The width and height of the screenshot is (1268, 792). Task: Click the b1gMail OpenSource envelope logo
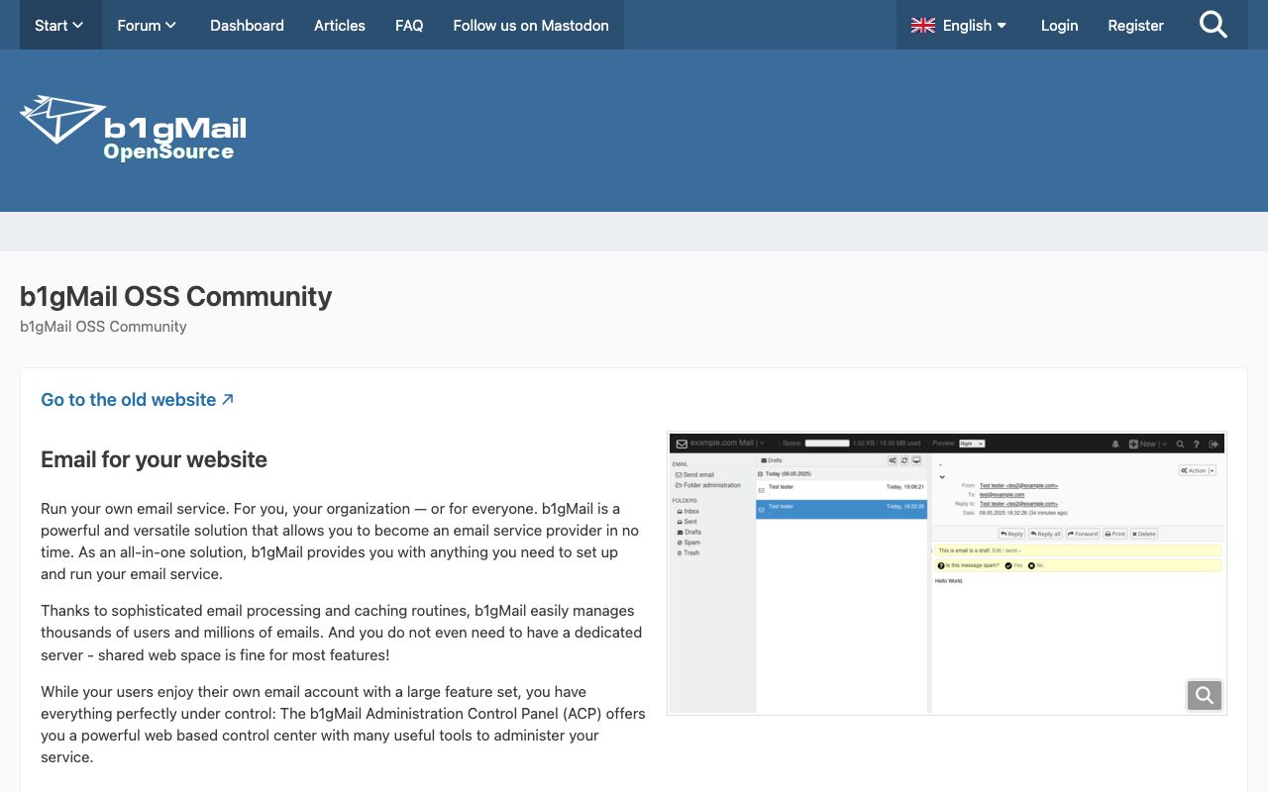(133, 129)
